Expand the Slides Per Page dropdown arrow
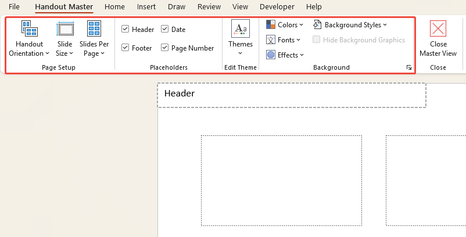Image resolution: width=466 pixels, height=237 pixels. click(x=102, y=54)
